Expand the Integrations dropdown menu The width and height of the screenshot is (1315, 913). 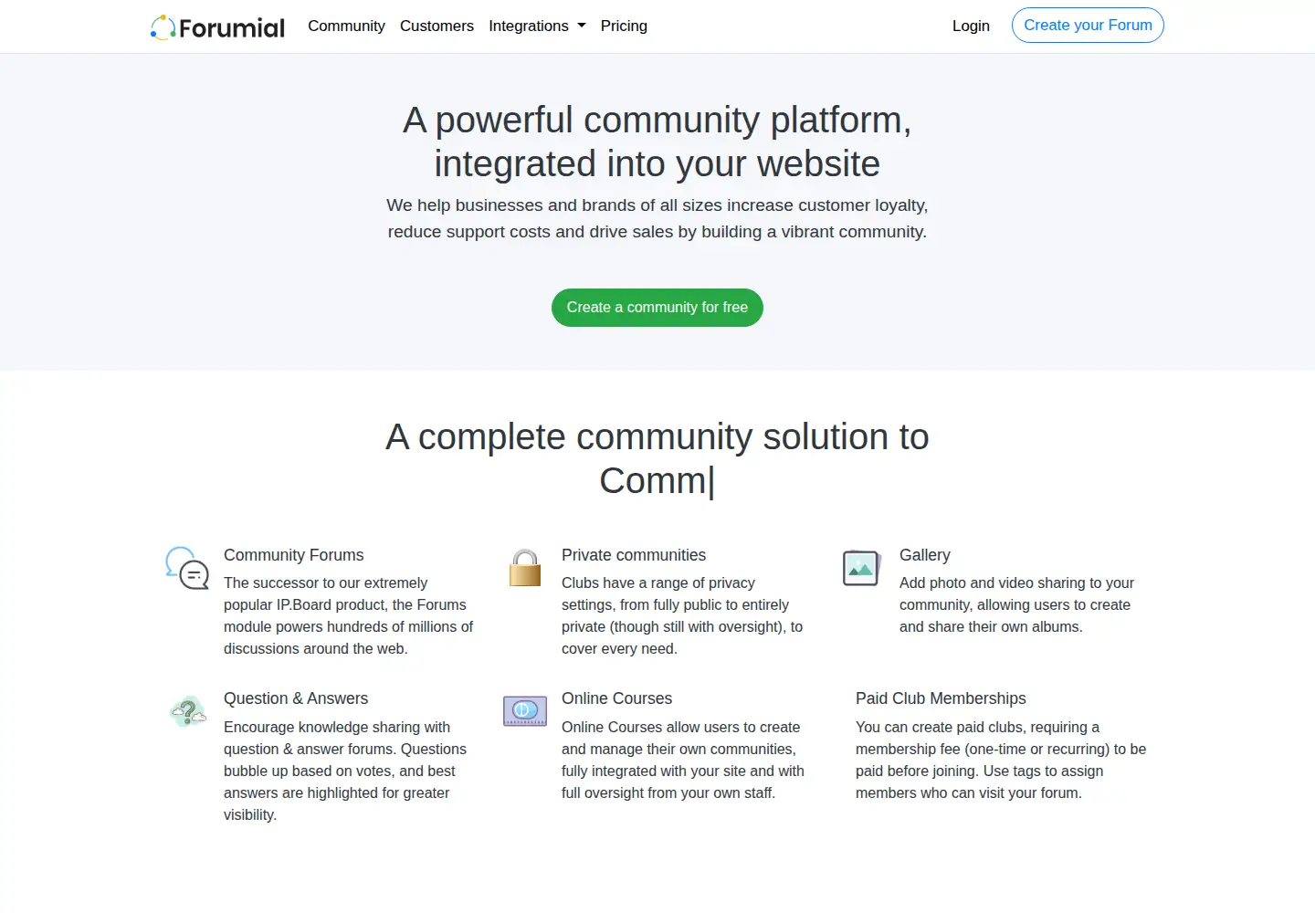537,26
